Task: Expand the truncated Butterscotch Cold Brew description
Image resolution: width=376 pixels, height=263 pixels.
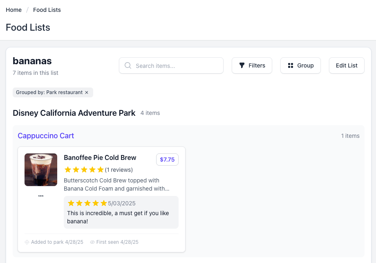Action: point(116,184)
